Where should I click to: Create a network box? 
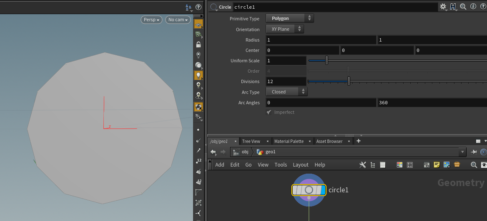[x=427, y=165]
